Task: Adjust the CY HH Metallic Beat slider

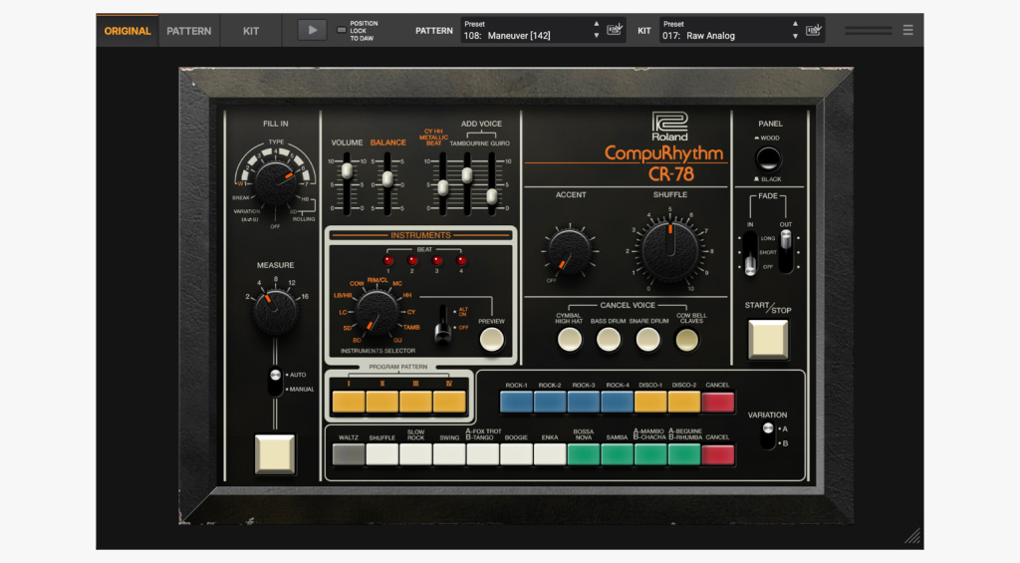Action: 443,187
